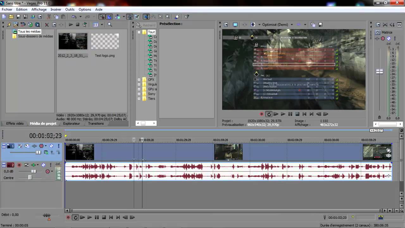Click record button in timeline transport bar

click(x=68, y=217)
